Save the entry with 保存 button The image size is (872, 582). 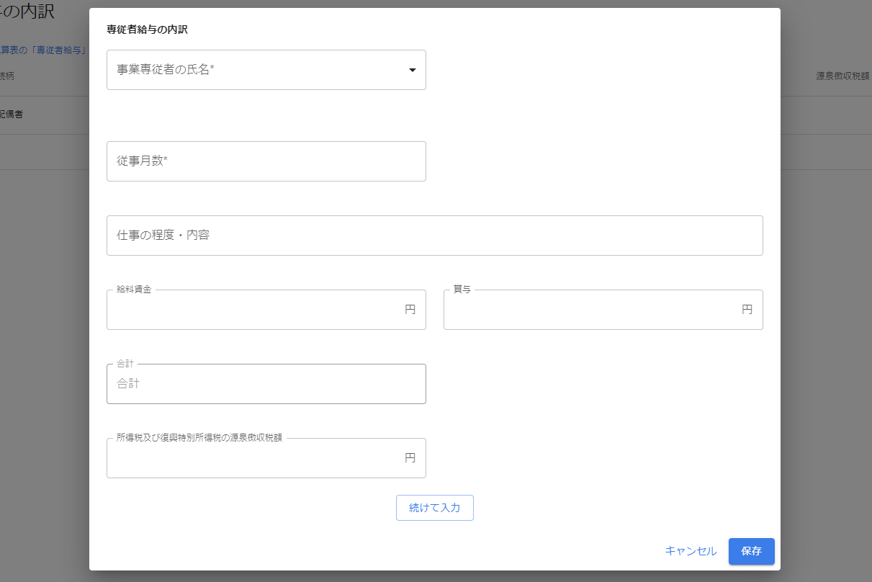[x=751, y=551]
